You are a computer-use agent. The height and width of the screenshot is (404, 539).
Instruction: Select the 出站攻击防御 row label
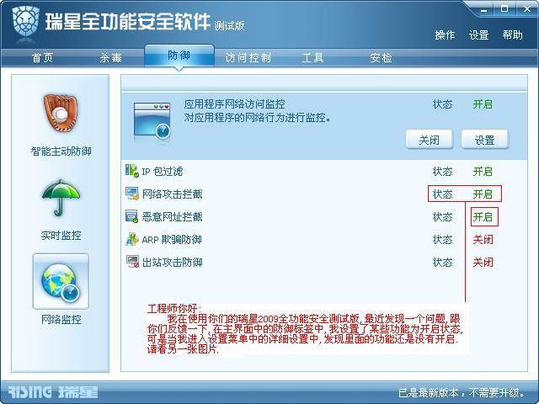pyautogui.click(x=172, y=263)
